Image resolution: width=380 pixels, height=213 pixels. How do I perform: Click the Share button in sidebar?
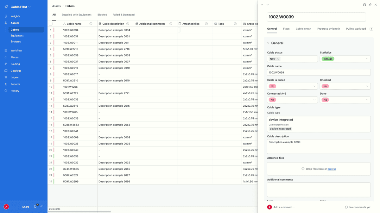(26, 207)
